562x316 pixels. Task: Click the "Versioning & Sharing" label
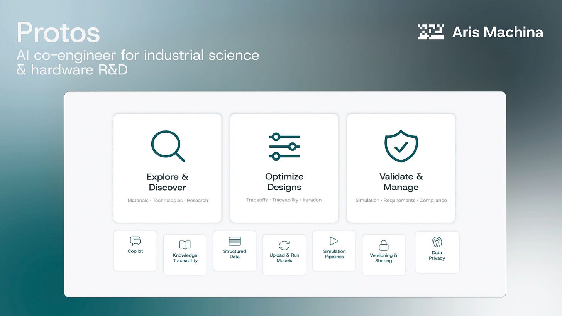pos(384,258)
